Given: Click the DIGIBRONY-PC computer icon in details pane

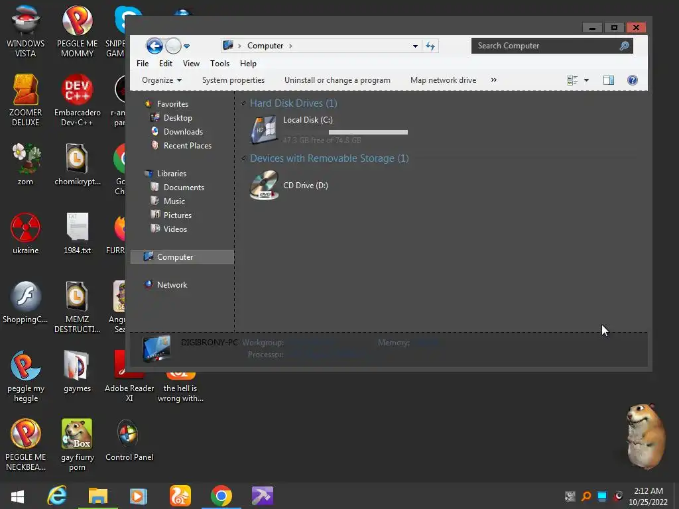Looking at the screenshot, I should point(156,349).
